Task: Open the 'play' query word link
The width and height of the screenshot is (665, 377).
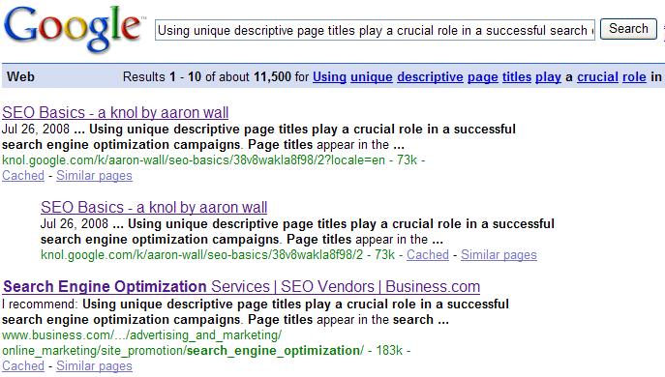Action: [548, 76]
